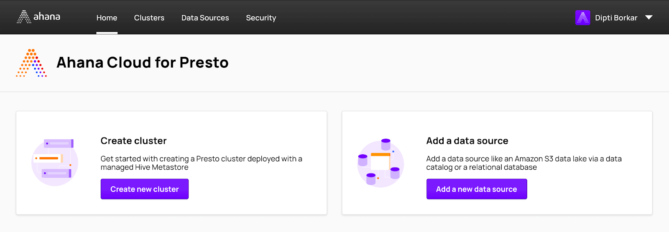This screenshot has height=232, width=669.
Task: Select the Create cluster card heading
Action: click(133, 141)
